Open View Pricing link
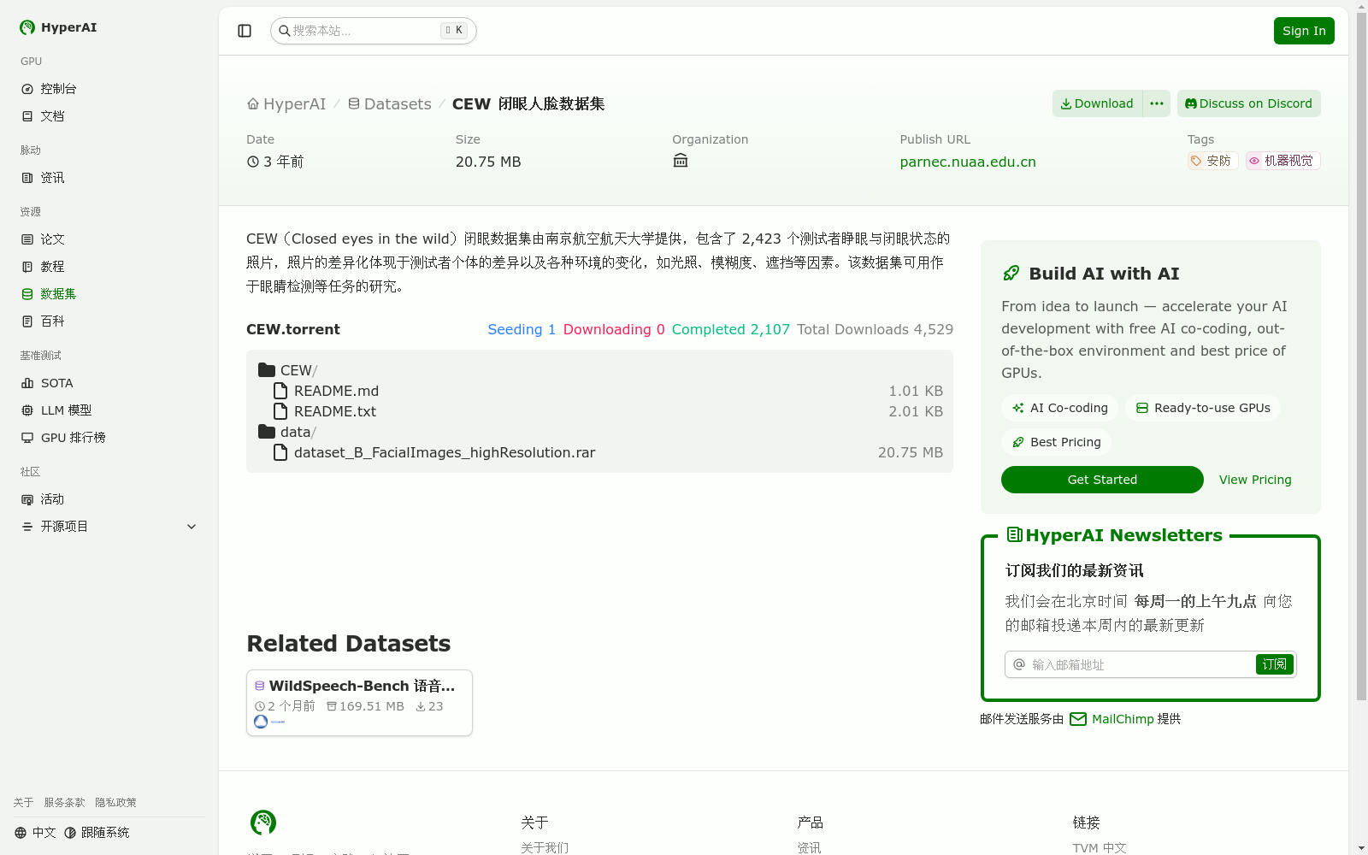Image resolution: width=1368 pixels, height=855 pixels. point(1255,480)
